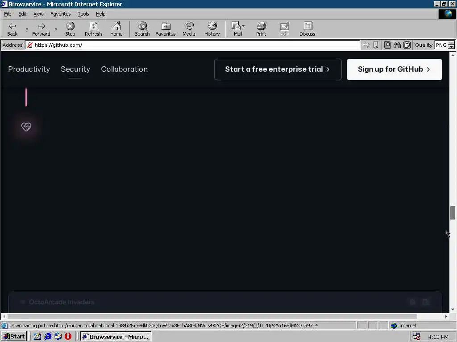Increase Quality with the up stepper

tap(452, 43)
